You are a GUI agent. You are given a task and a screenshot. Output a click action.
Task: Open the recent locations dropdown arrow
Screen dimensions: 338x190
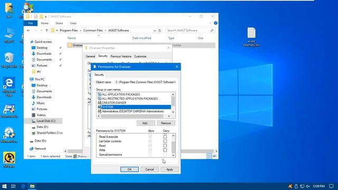coord(41,31)
